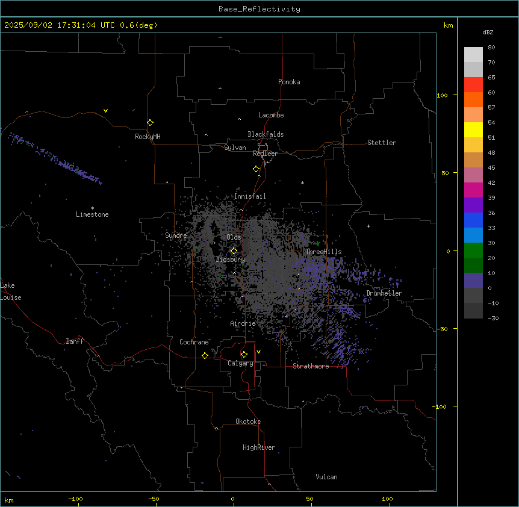519x507 pixels.
Task: Click the 100 tick label on right axis
Action: (442, 95)
